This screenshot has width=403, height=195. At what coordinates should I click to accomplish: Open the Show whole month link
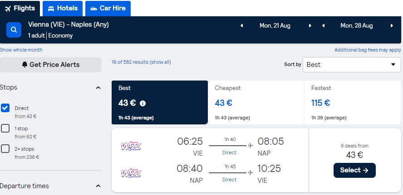[x=21, y=50]
